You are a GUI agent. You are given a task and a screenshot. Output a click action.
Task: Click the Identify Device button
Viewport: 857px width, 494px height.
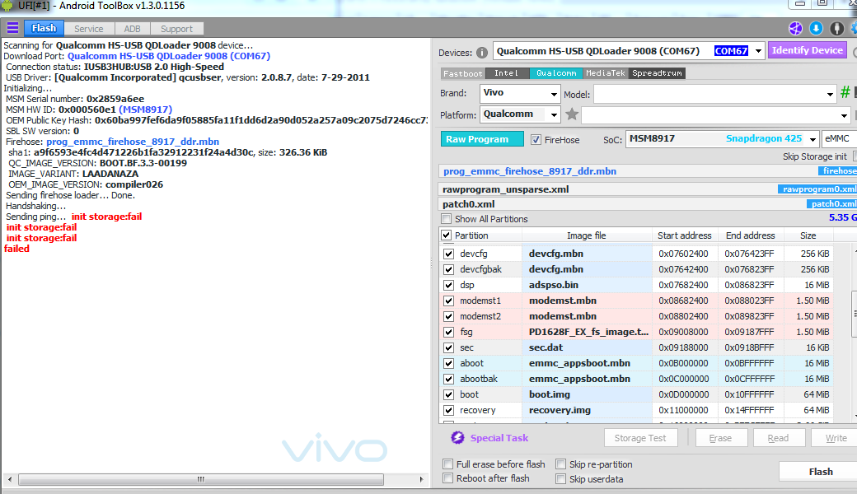click(x=808, y=50)
